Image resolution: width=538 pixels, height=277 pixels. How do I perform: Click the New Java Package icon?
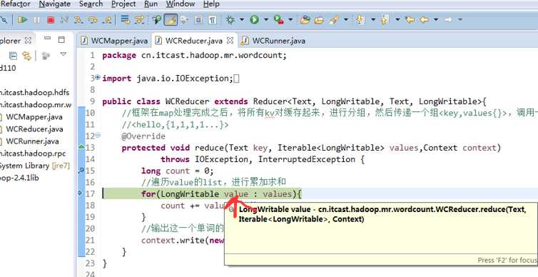coord(305,20)
